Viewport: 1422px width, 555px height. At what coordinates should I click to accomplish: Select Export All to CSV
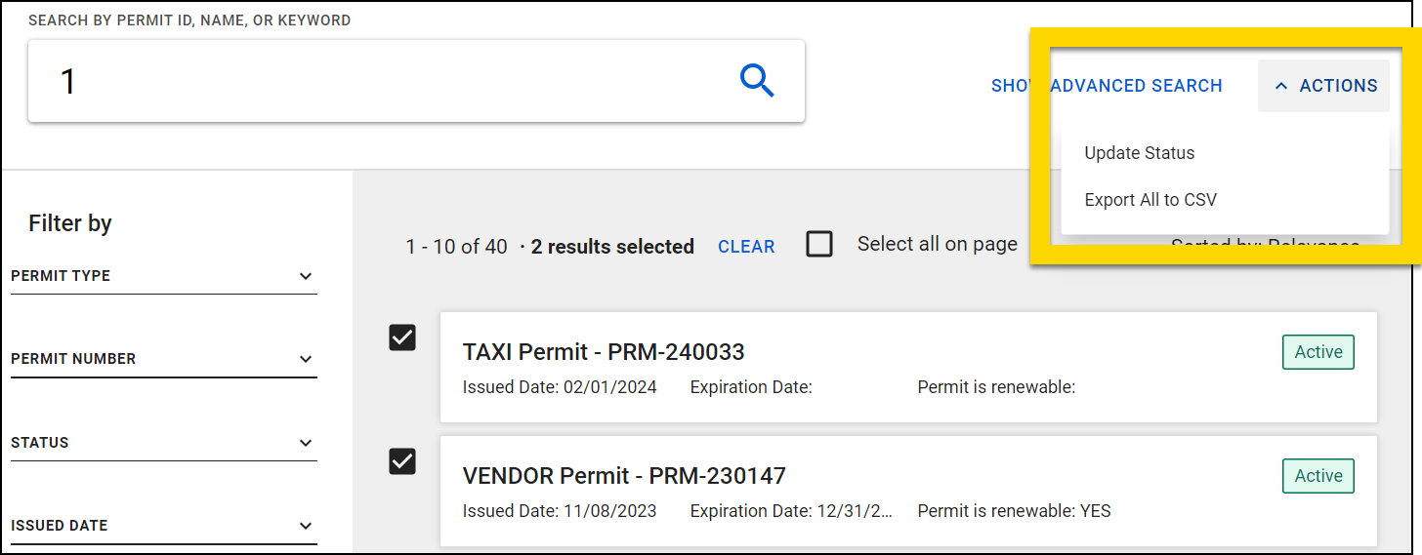[1150, 200]
